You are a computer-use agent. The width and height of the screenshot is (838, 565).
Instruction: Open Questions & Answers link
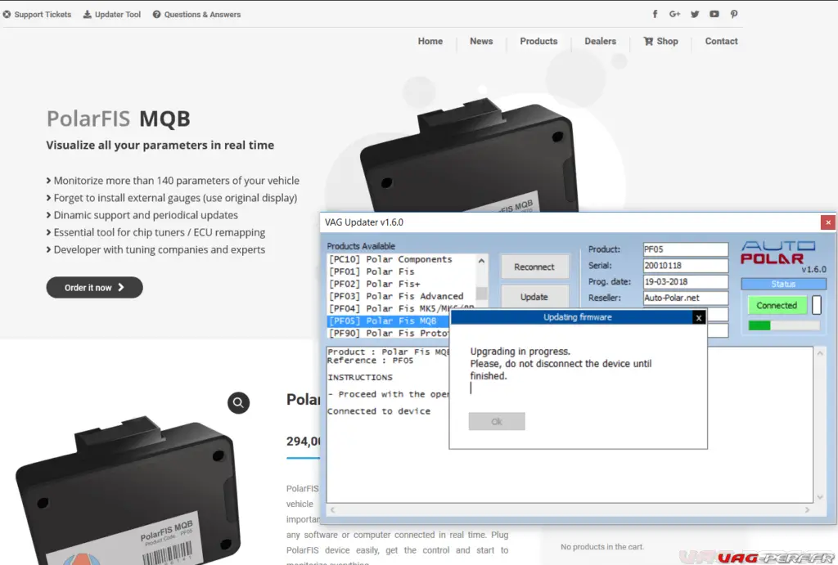tap(196, 15)
